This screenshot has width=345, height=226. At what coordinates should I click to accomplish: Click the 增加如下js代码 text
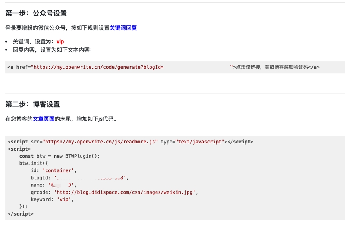click(x=96, y=119)
